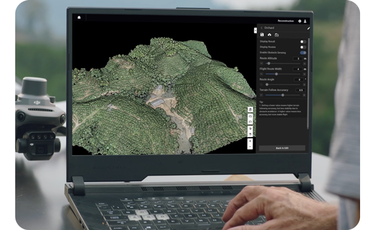Open the user account icon

point(305,21)
